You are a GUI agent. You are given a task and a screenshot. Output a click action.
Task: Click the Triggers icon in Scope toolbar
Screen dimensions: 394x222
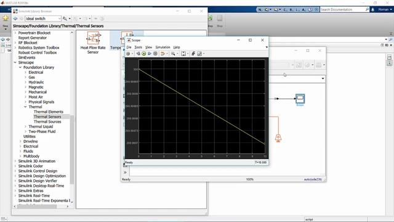(x=193, y=54)
